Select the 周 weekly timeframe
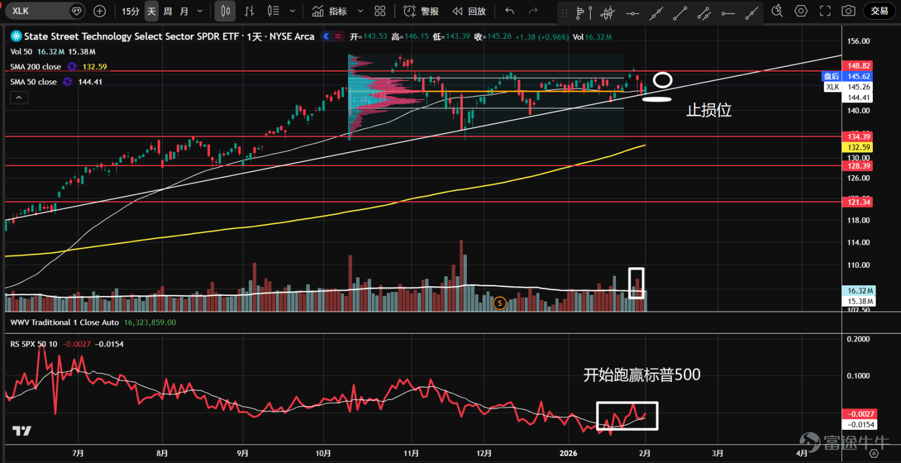Viewport: 901px width, 463px height. point(168,11)
